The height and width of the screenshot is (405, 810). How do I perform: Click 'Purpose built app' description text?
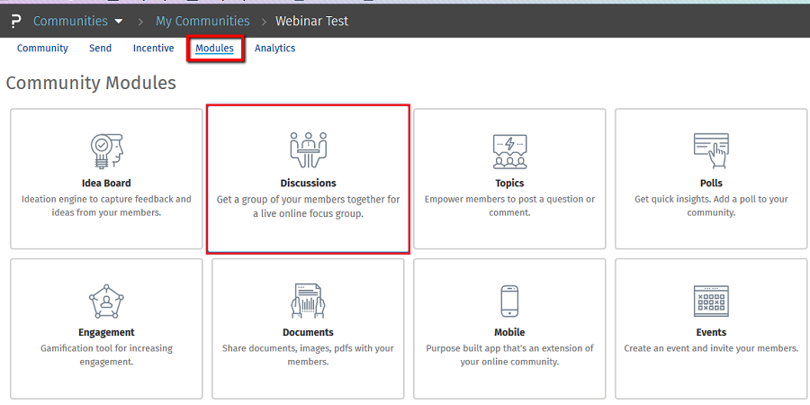pos(510,355)
